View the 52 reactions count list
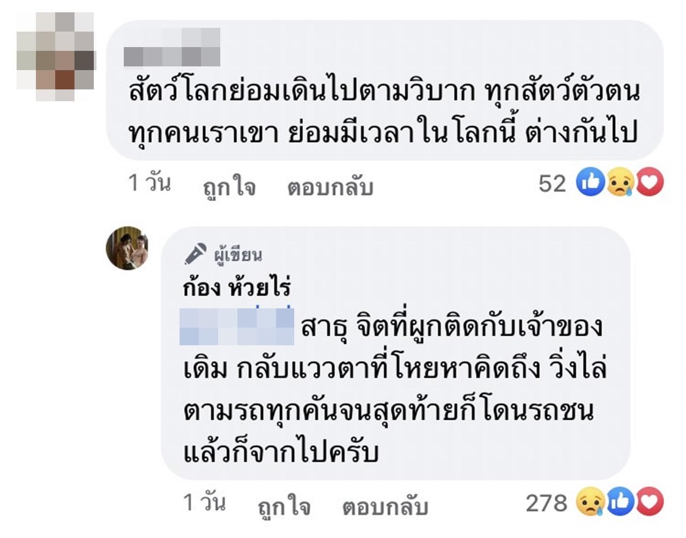Image resolution: width=686 pixels, height=538 pixels. pos(552,184)
